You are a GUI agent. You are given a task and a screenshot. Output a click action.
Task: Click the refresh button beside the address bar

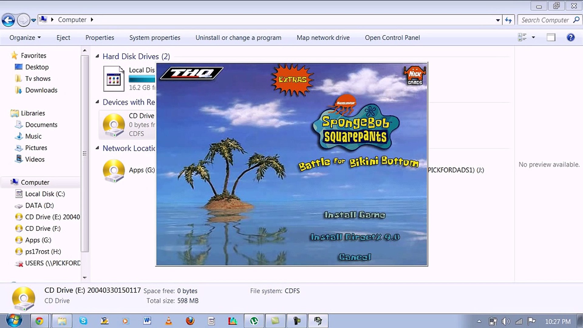pyautogui.click(x=508, y=20)
